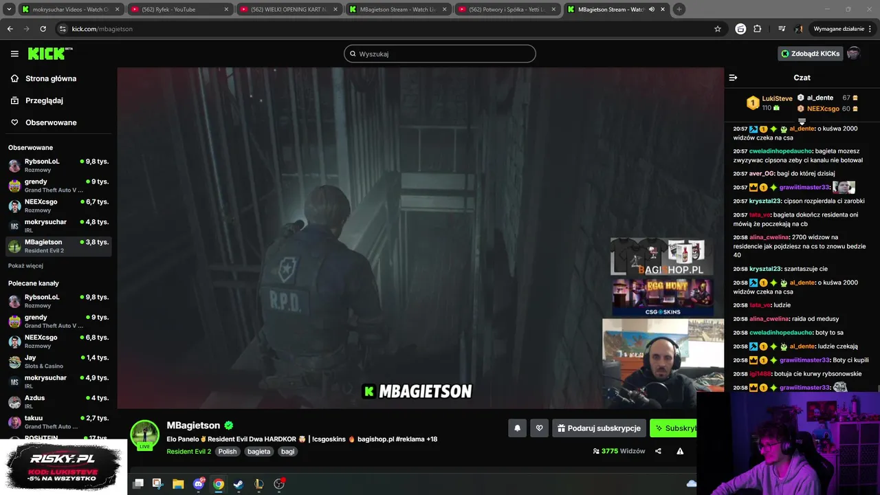880x495 pixels.
Task: Click chat username igi1488
Action: point(760,374)
